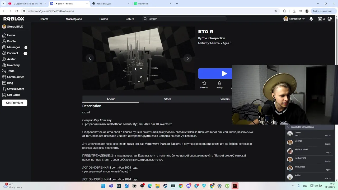
Task: Open Telegram from taskbar
Action: coord(196,186)
